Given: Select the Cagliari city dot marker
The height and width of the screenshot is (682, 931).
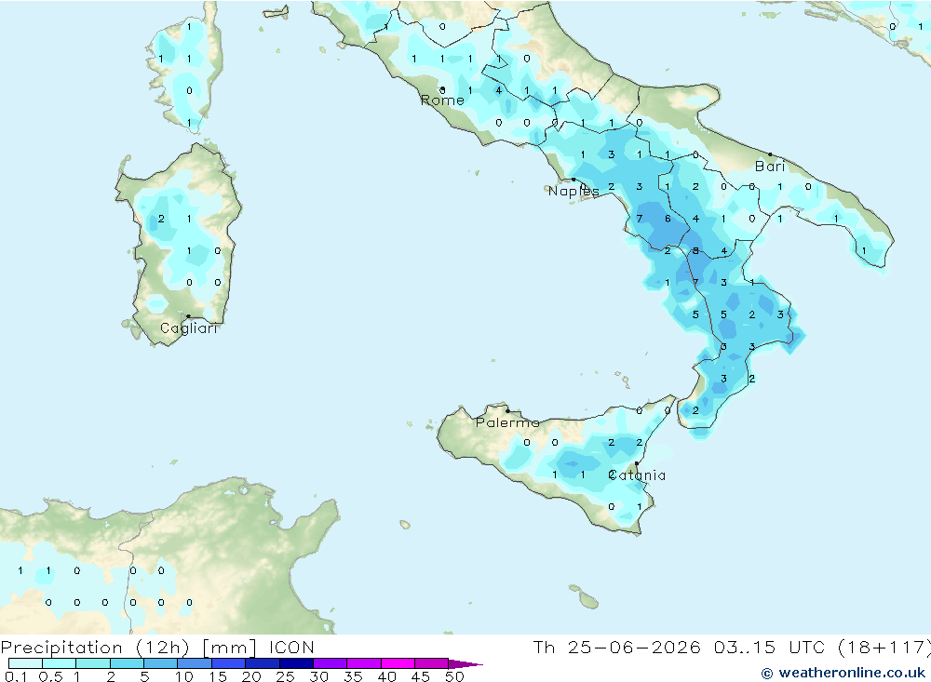Looking at the screenshot, I should pyautogui.click(x=188, y=316).
